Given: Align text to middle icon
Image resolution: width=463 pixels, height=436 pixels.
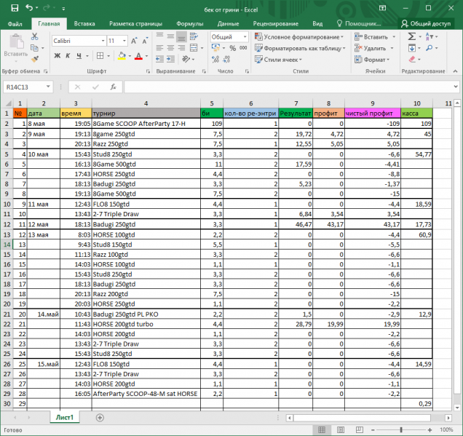Looking at the screenshot, I should click(x=170, y=36).
